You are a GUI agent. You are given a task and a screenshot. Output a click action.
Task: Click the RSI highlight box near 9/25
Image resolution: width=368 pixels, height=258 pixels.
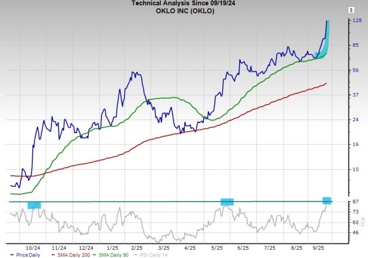point(326,200)
